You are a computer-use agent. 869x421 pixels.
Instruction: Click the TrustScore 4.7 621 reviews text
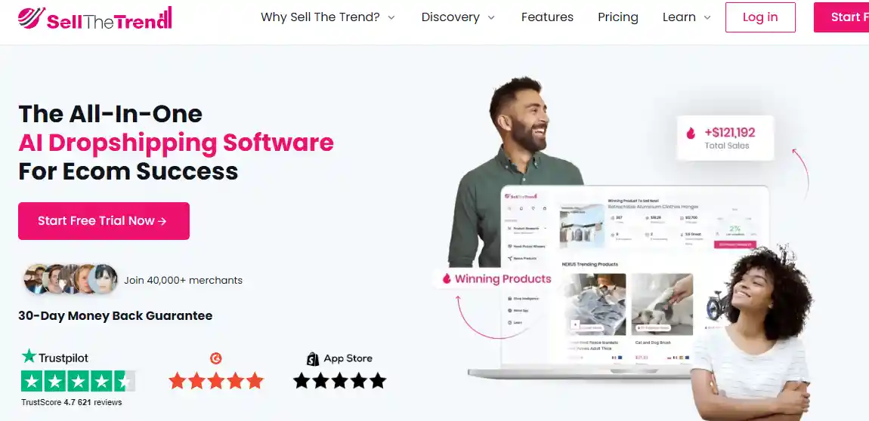tap(72, 402)
